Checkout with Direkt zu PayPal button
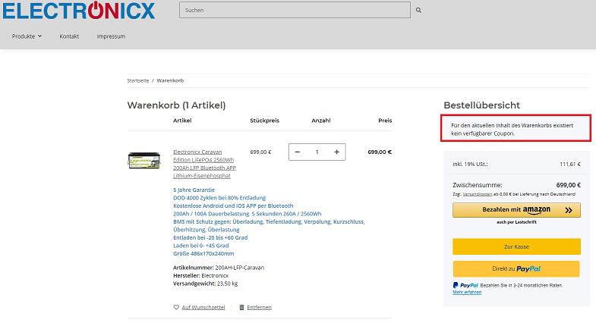Image resolution: width=596 pixels, height=323 pixels. [x=516, y=268]
